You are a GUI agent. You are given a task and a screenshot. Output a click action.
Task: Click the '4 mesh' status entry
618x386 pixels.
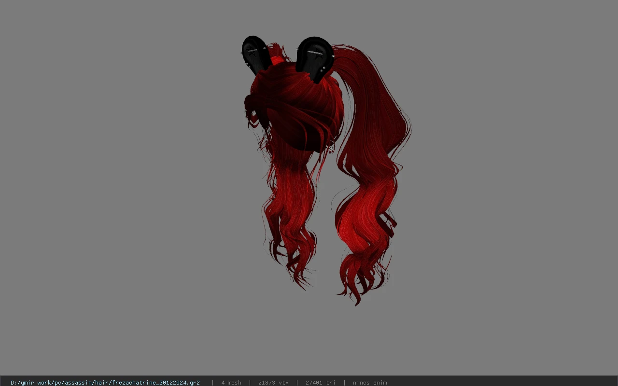[x=231, y=383]
